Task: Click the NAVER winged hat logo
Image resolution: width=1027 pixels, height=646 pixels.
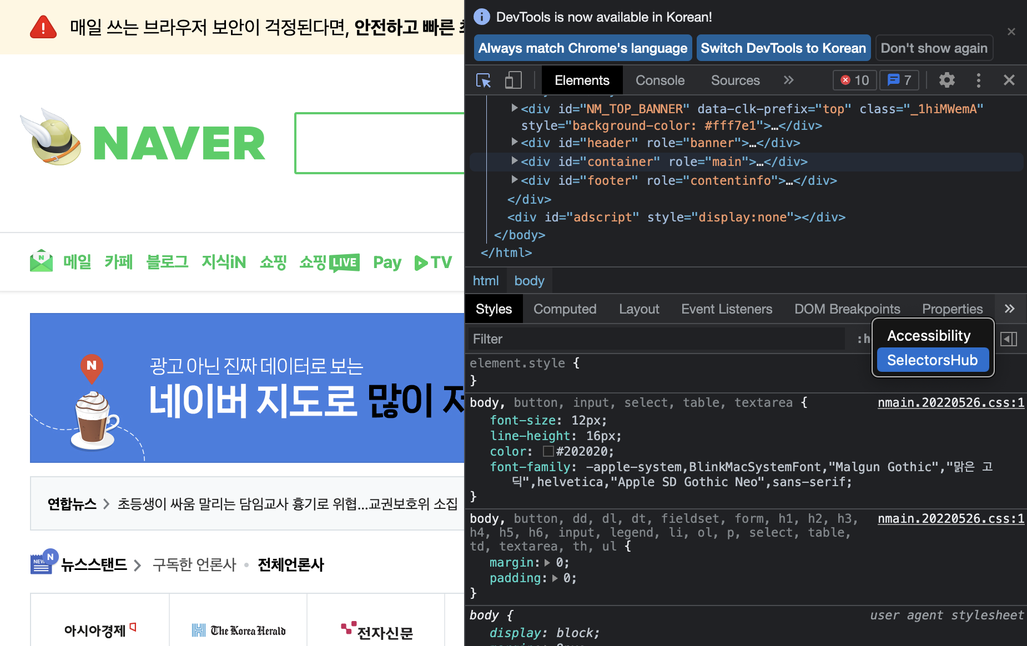Action: (51, 138)
